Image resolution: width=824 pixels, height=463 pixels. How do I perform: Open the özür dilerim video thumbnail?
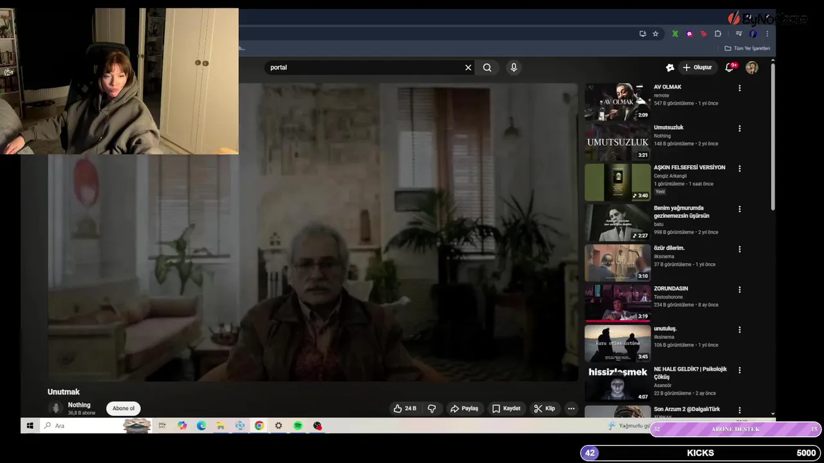[617, 263]
